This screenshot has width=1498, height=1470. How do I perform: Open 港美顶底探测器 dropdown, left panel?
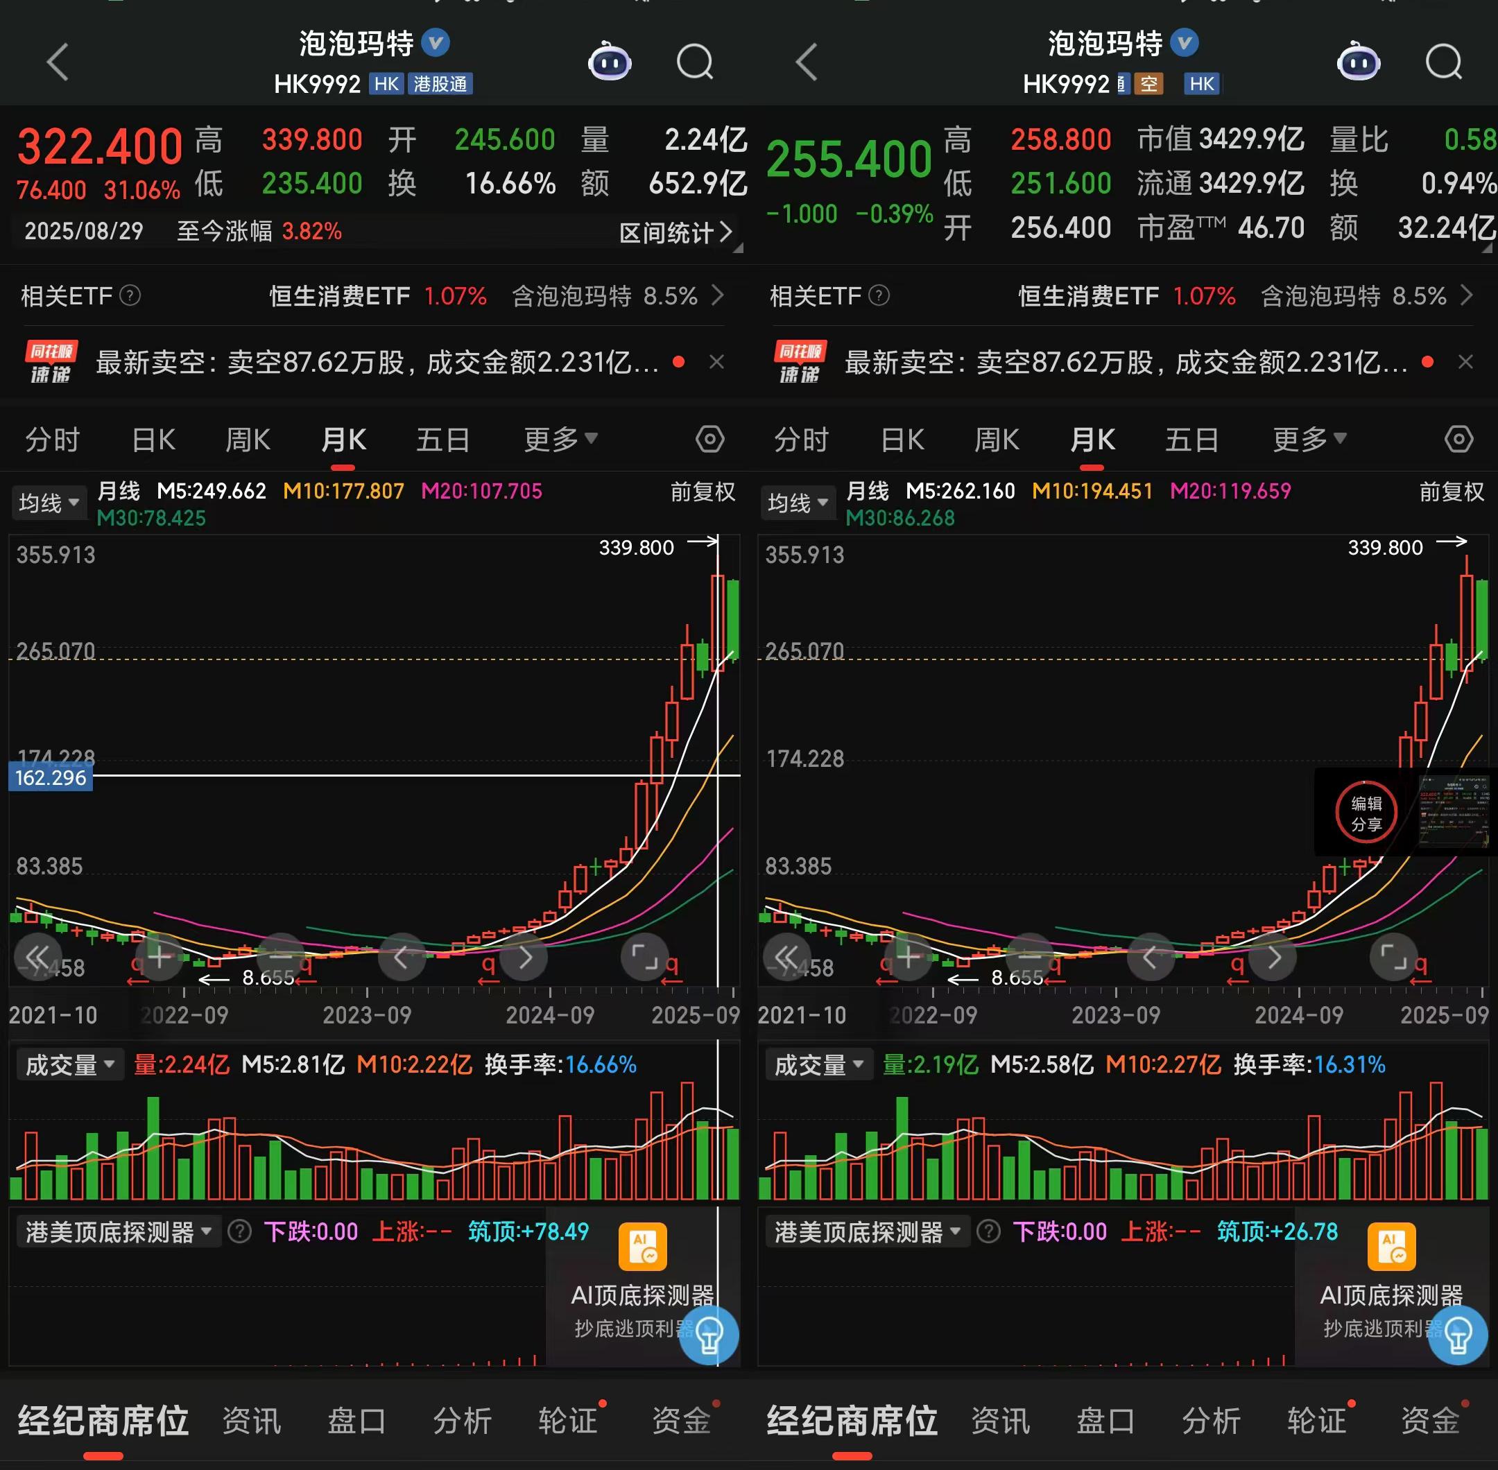(x=119, y=1231)
